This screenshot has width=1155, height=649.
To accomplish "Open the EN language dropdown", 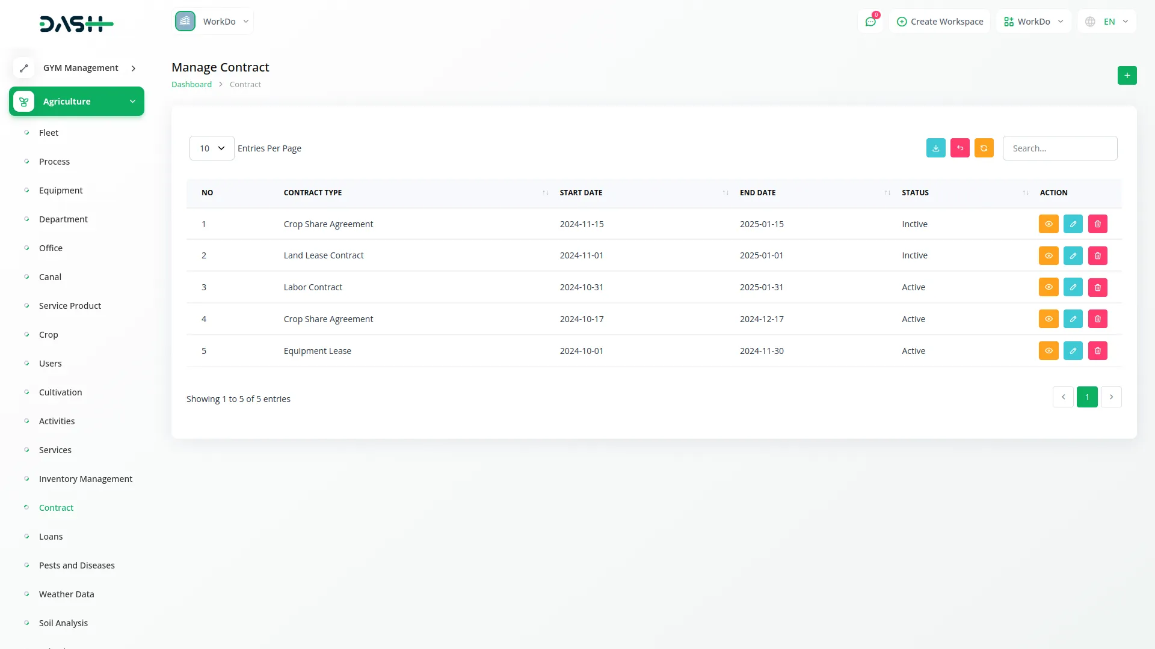I will (x=1107, y=22).
